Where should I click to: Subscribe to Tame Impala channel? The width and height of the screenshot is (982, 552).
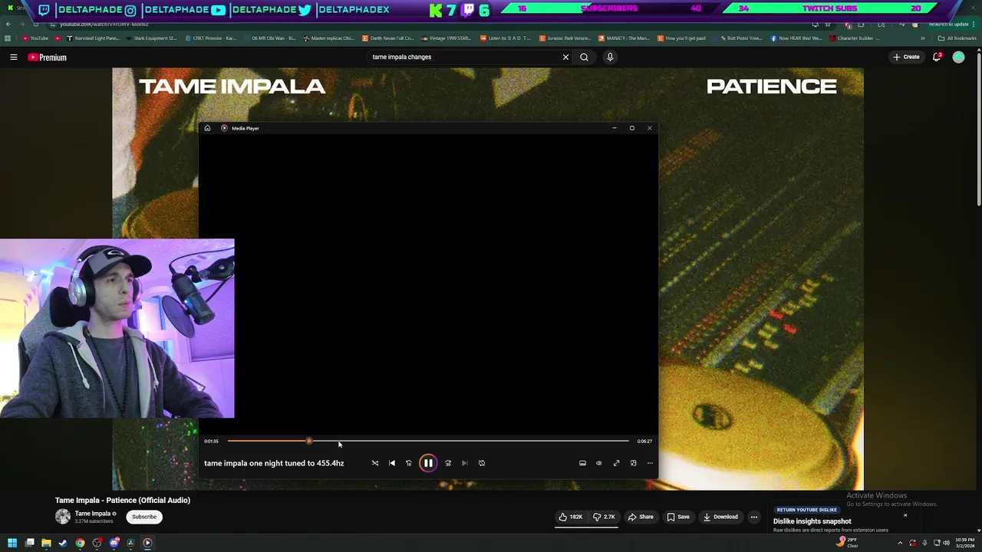point(144,517)
